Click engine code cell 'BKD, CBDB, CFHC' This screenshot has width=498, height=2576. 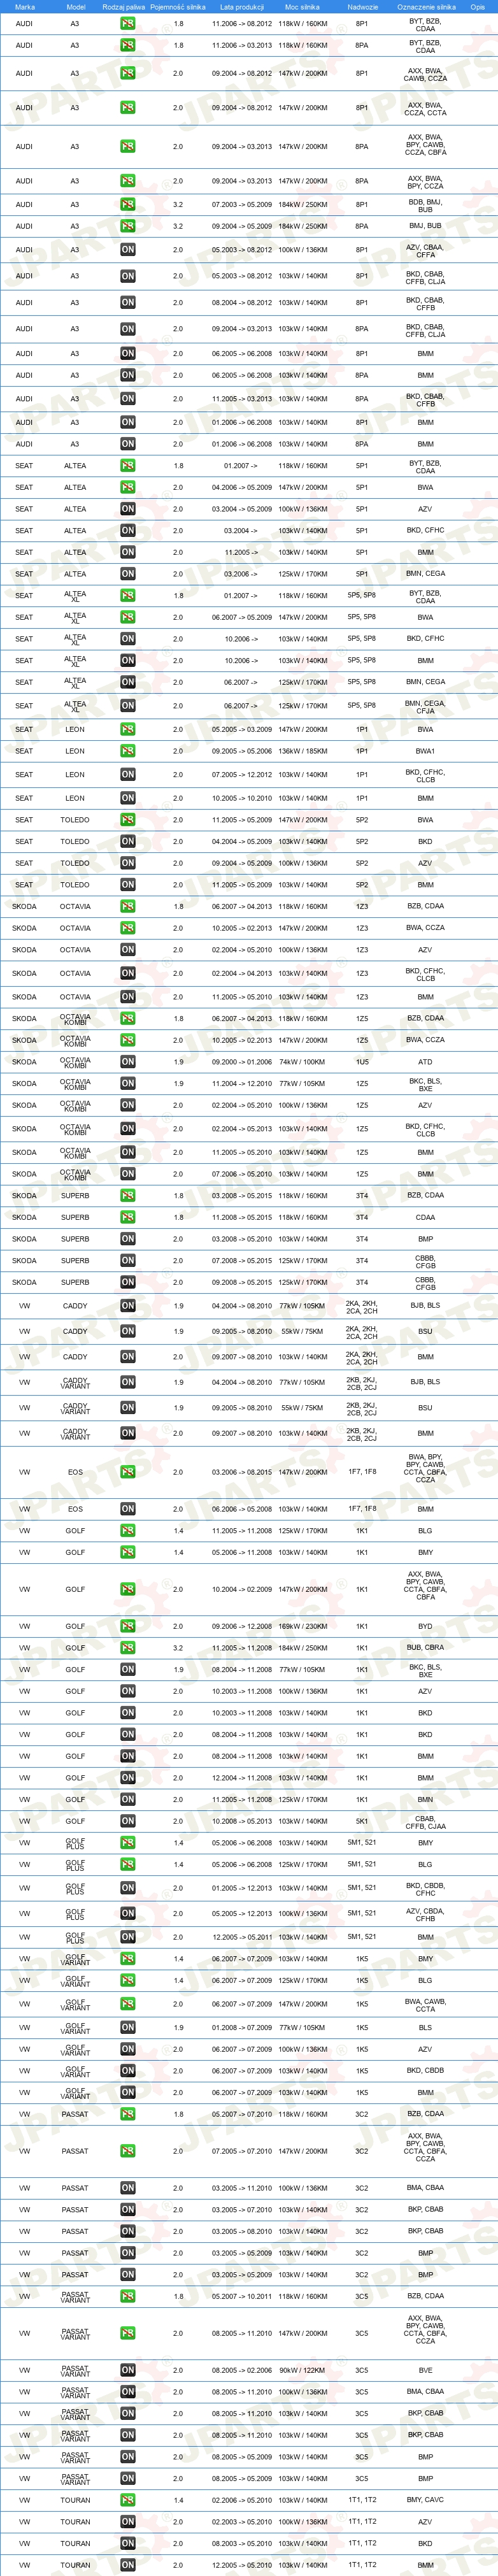tap(425, 1889)
